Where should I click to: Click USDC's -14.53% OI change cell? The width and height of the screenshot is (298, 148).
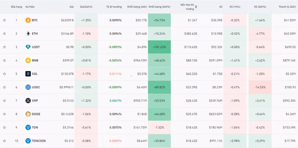click(260, 87)
